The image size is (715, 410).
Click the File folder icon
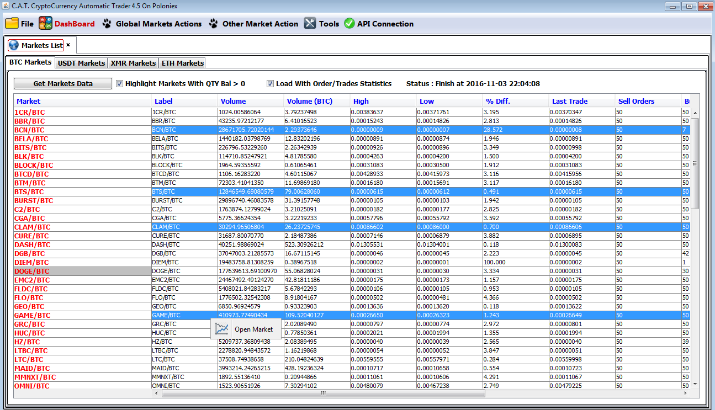(12, 24)
